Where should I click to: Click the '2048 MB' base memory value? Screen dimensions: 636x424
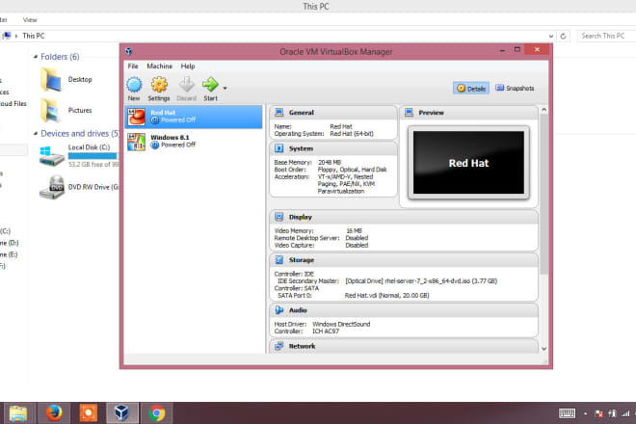(330, 162)
